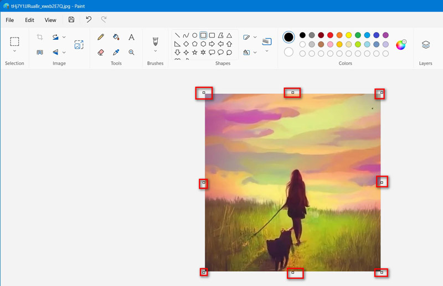Click the Shape fill icon
The height and width of the screenshot is (286, 443).
click(x=246, y=52)
